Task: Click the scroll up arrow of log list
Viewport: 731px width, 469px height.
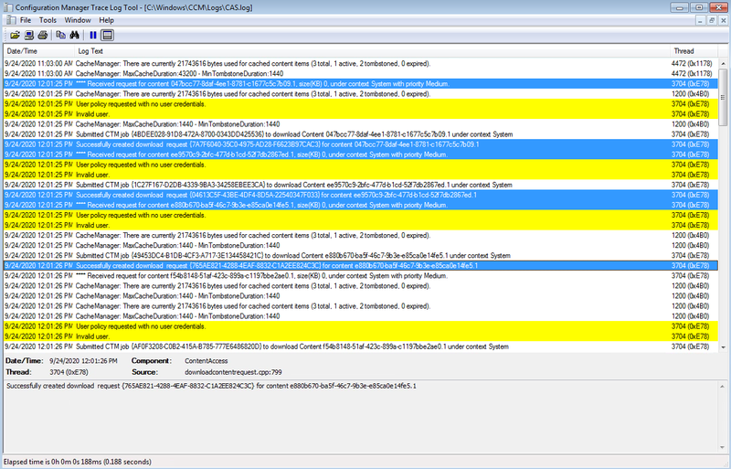Action: (x=724, y=62)
